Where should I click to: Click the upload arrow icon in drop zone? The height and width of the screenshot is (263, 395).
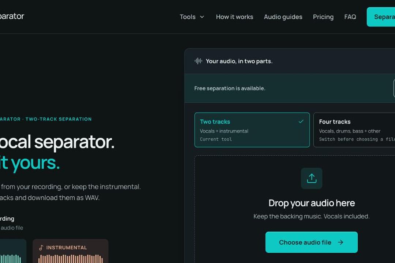coord(312,178)
